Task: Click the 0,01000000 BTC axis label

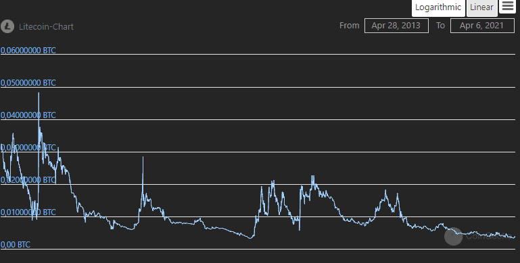Action: (x=28, y=212)
